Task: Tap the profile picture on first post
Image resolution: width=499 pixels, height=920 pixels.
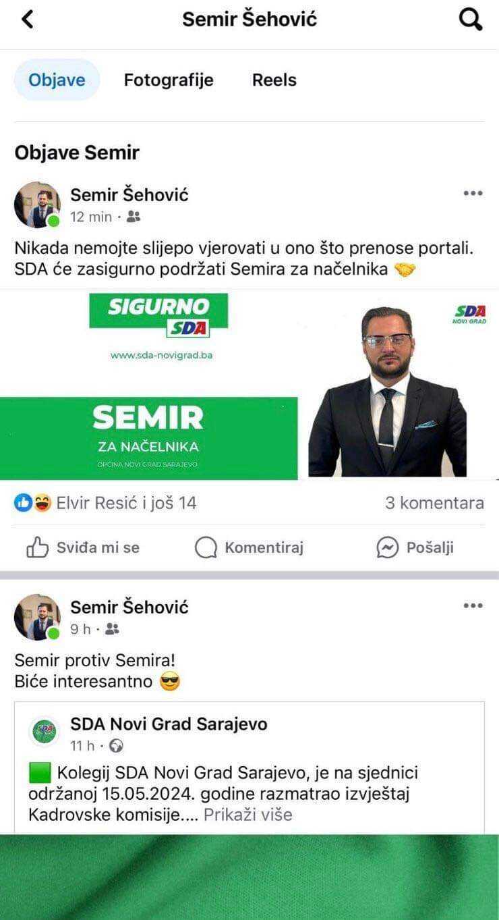Action: click(x=37, y=205)
